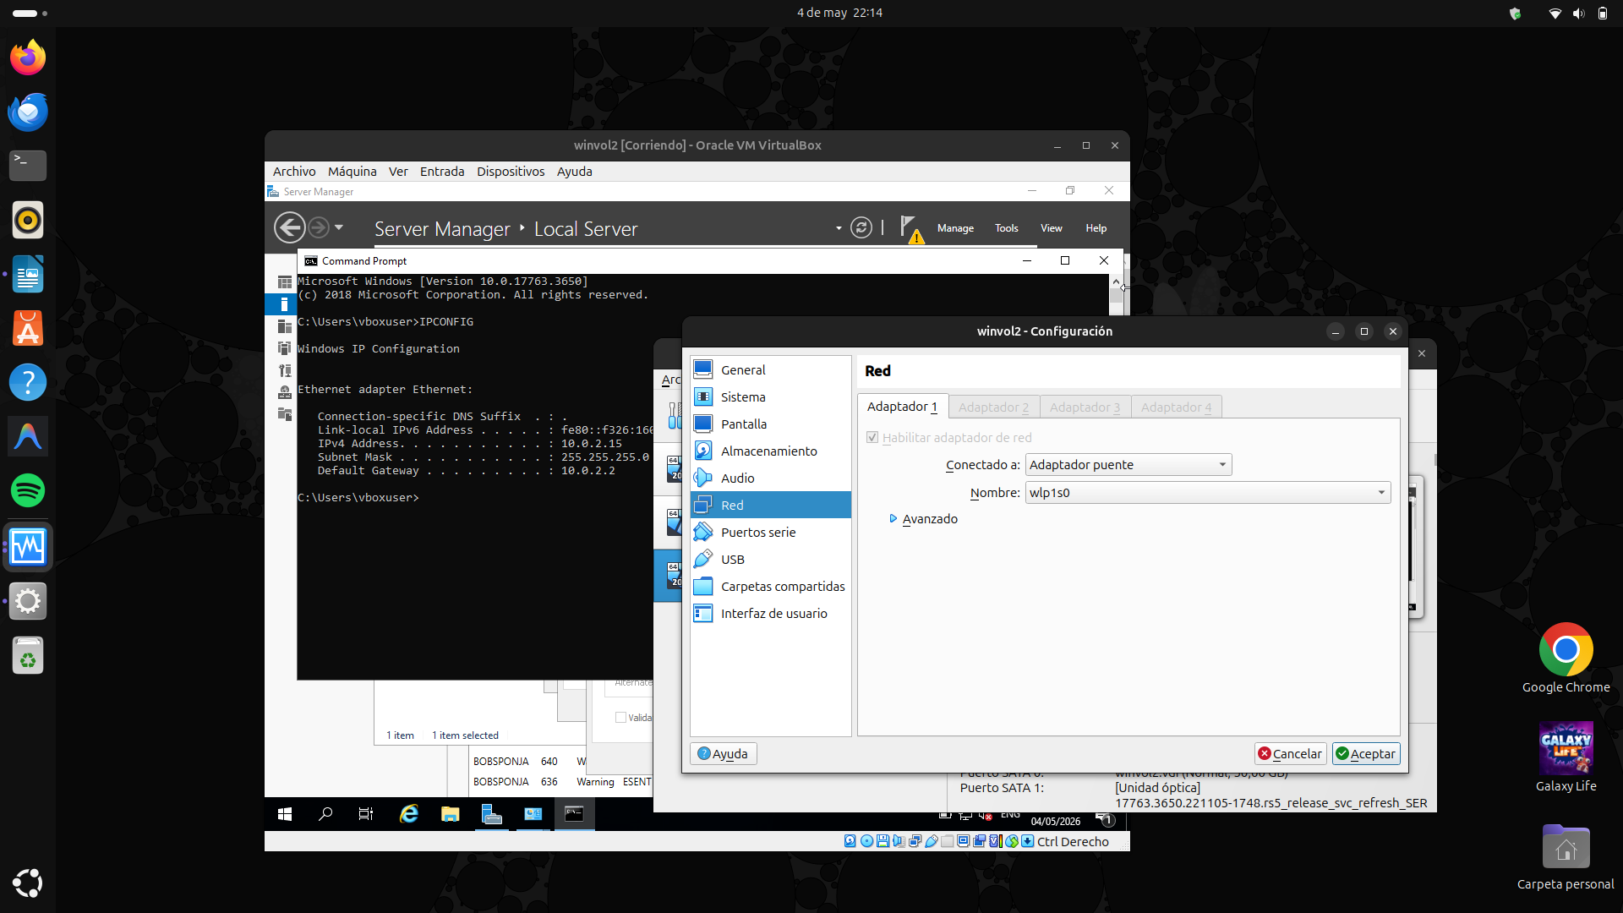
Task: Open Task View in guest taskbar
Action: tap(366, 814)
